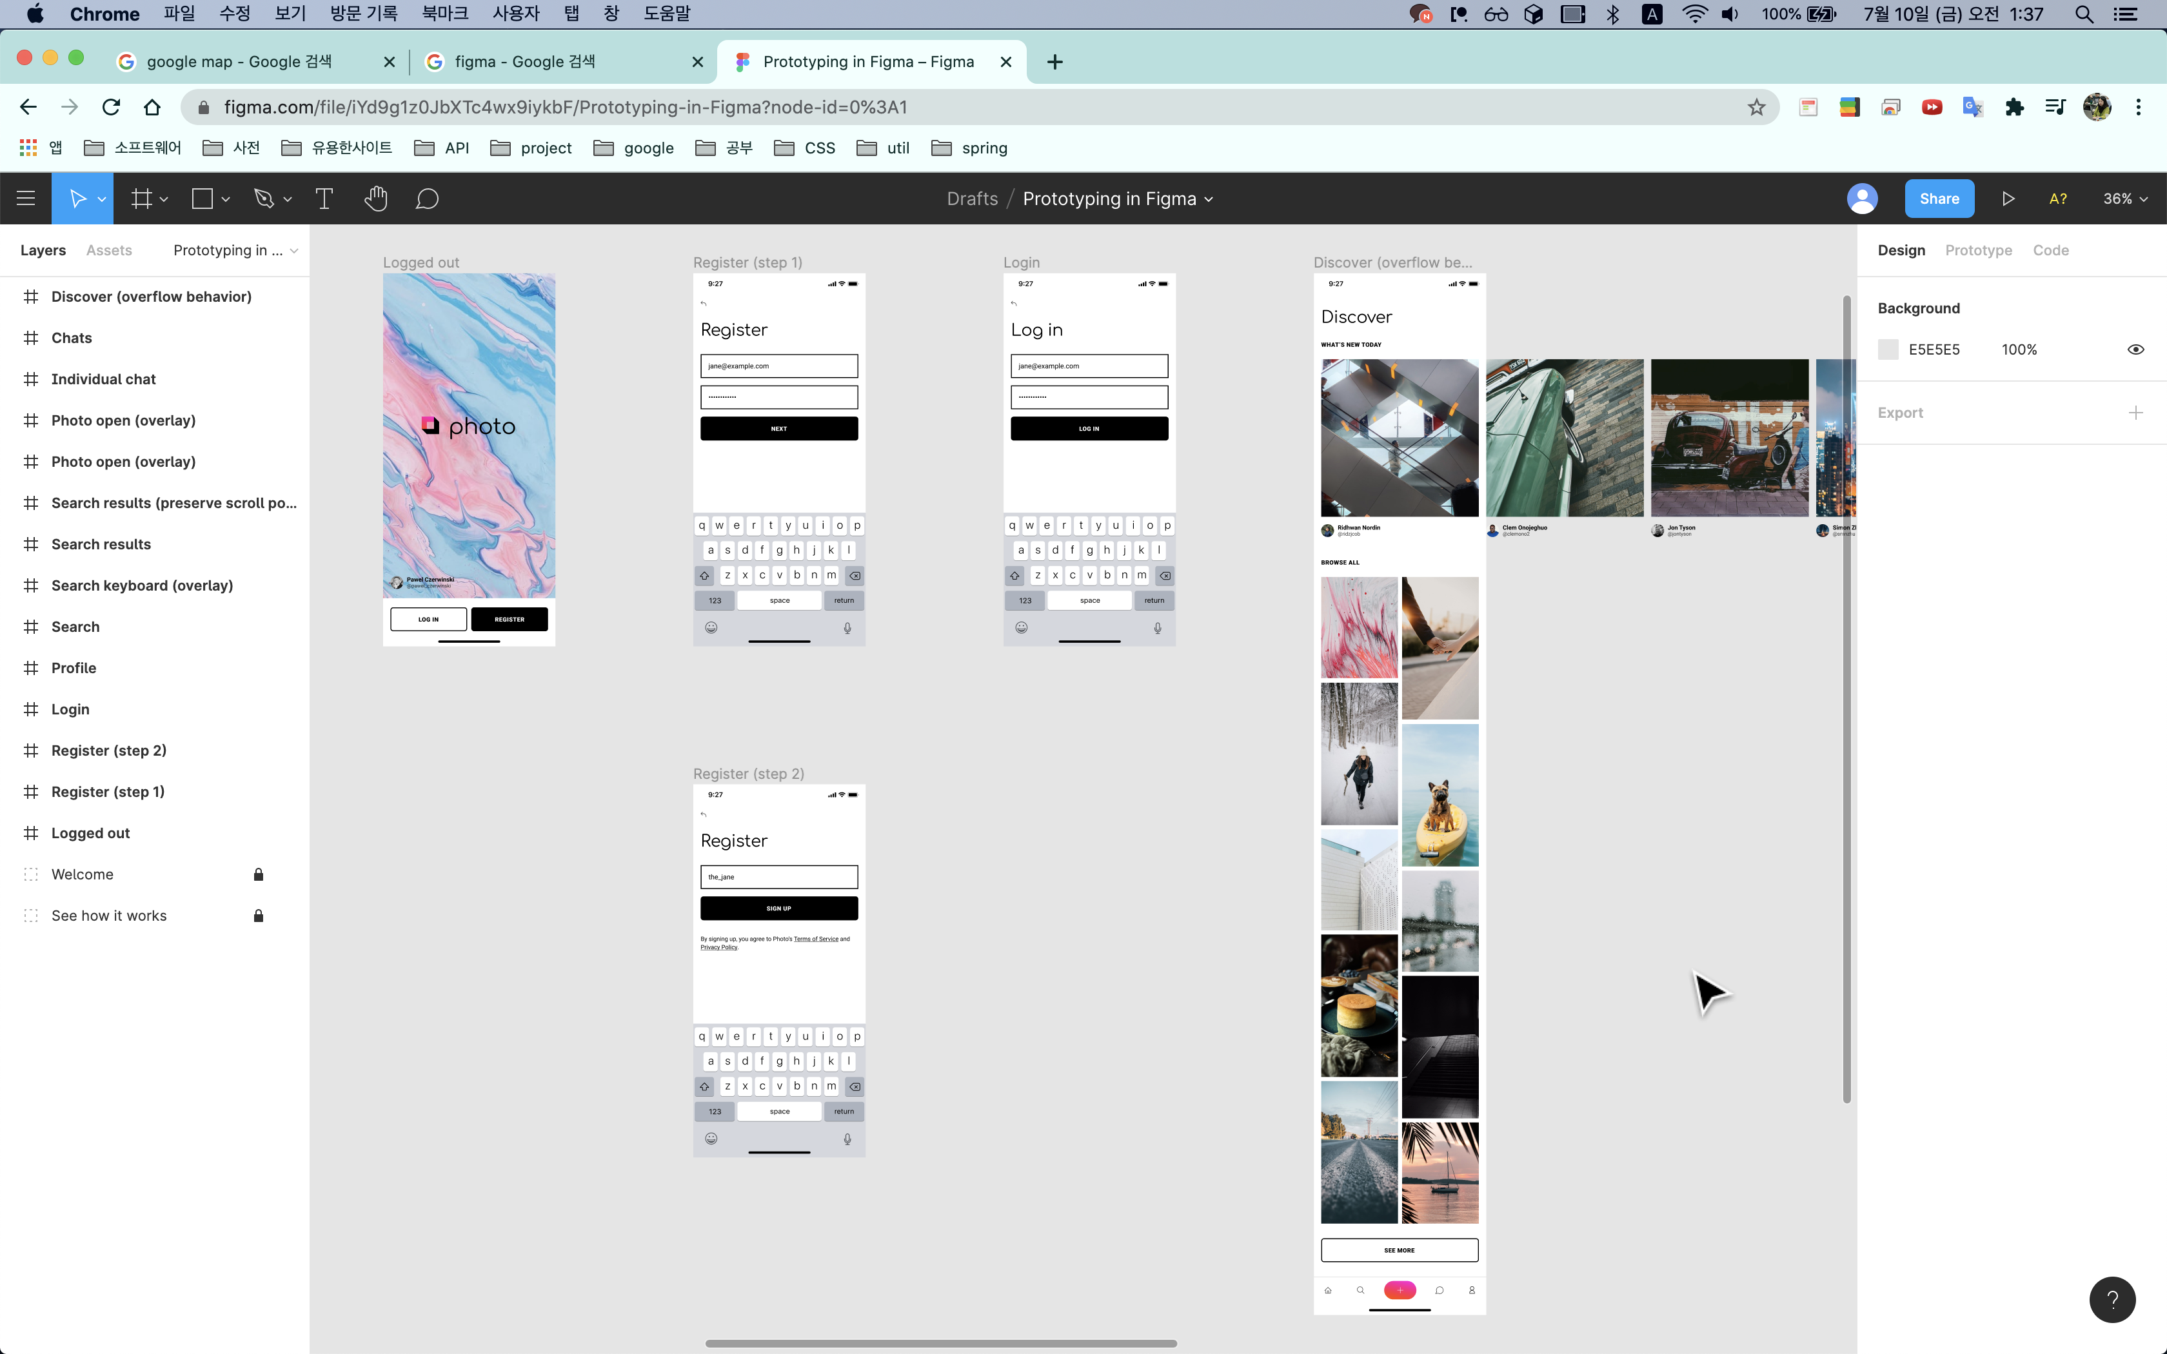Click the Present play icon
Viewport: 2167px width, 1354px height.
[2008, 199]
